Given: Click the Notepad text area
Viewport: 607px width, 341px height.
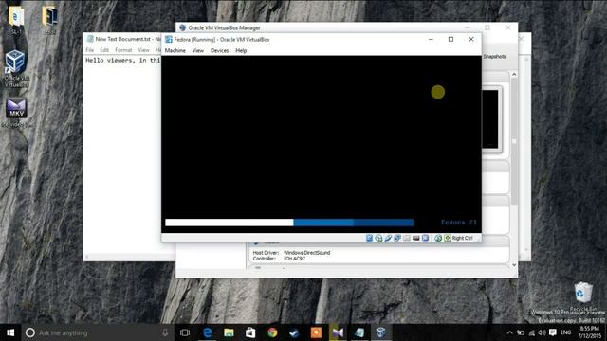Looking at the screenshot, I should click(122, 154).
